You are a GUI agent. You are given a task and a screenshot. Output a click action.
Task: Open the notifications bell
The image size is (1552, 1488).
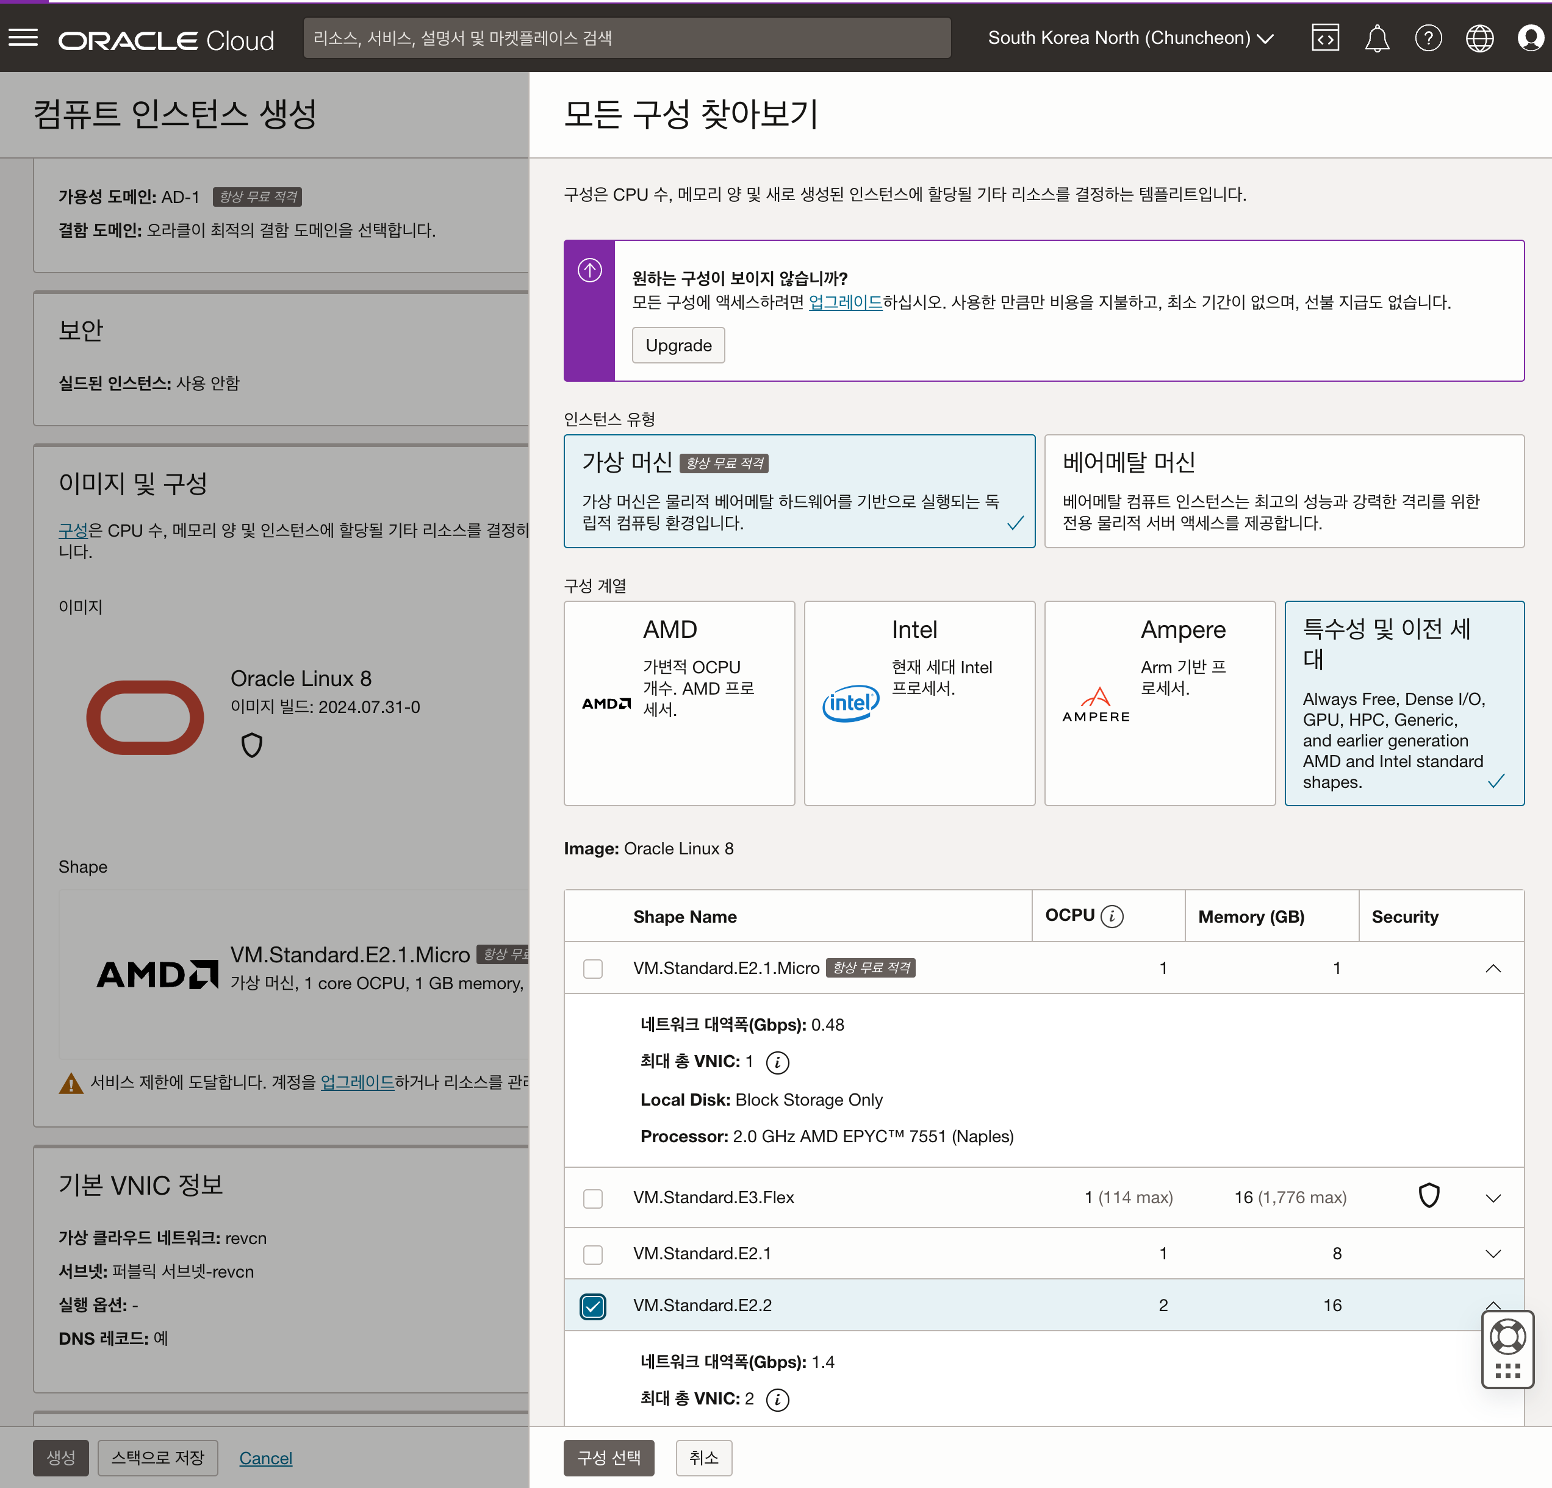pos(1376,38)
